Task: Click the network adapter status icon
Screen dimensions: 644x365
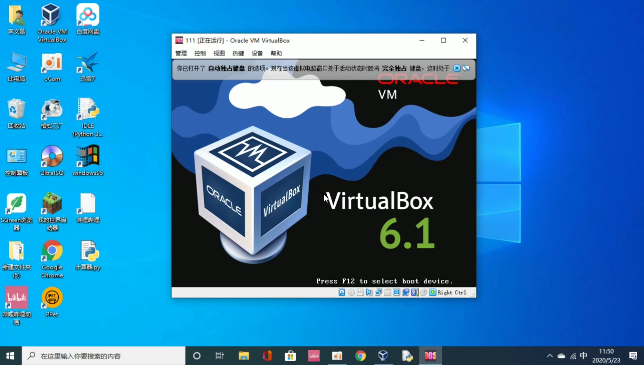Action: tap(378, 293)
